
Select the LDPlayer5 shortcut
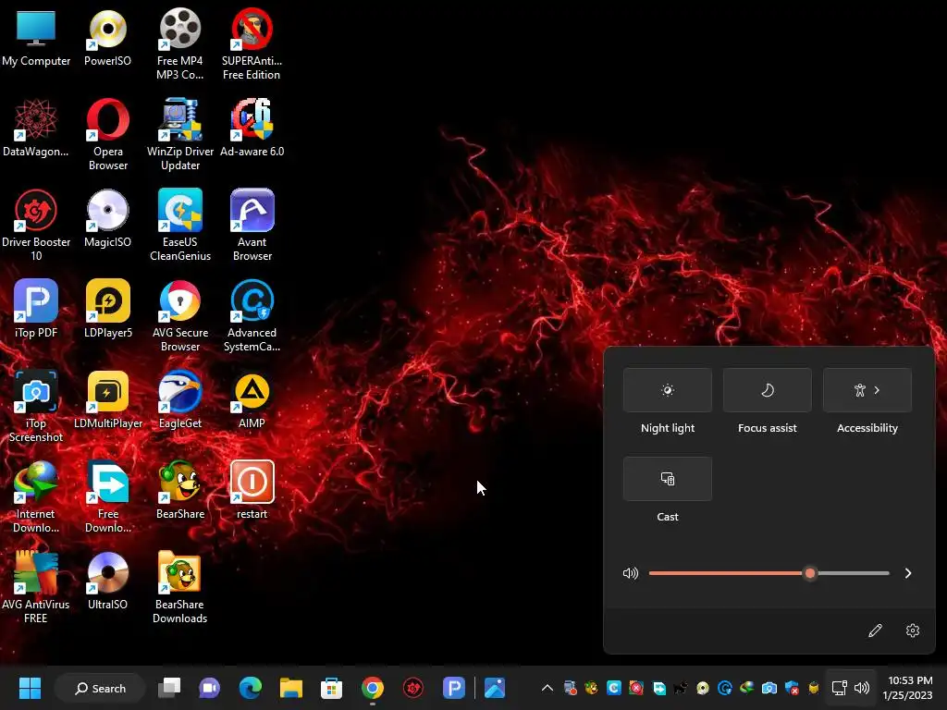point(107,309)
